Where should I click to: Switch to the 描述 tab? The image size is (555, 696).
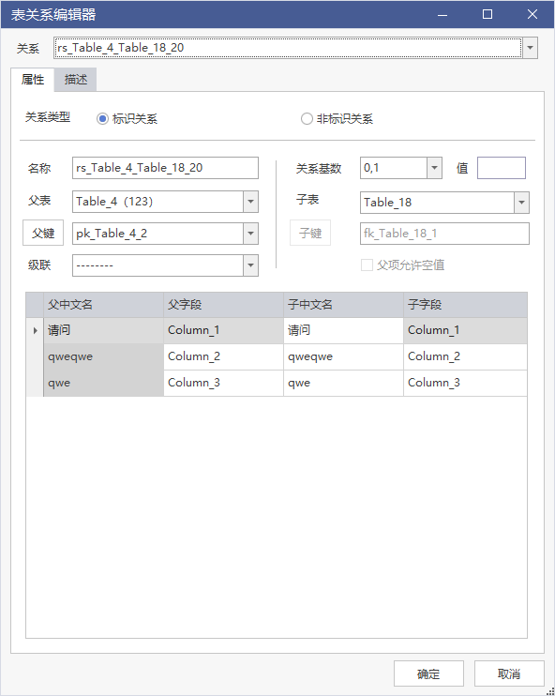[x=75, y=80]
